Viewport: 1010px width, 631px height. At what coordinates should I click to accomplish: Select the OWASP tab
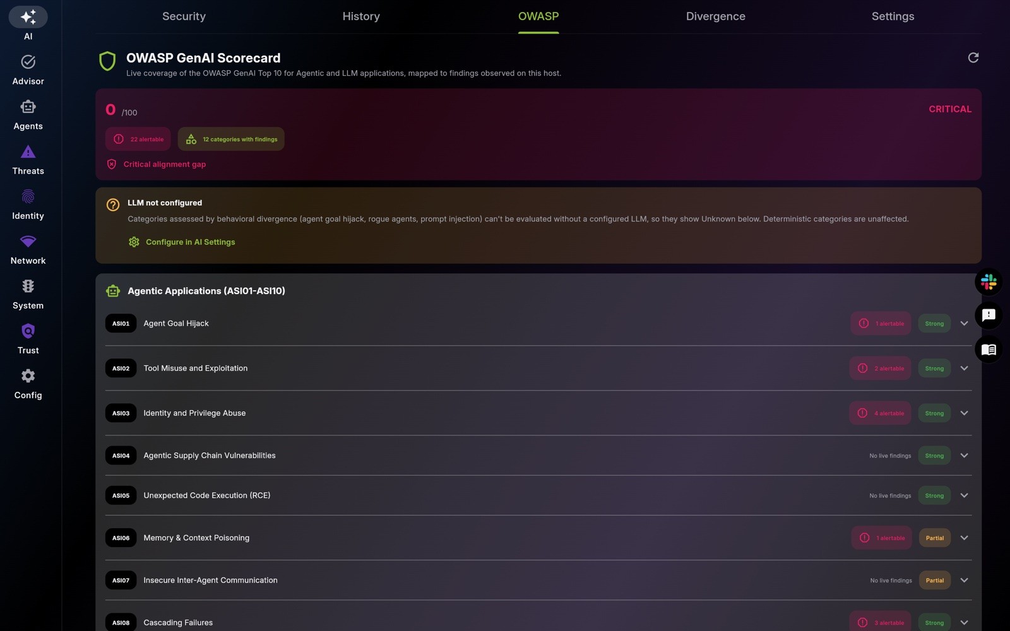point(538,16)
